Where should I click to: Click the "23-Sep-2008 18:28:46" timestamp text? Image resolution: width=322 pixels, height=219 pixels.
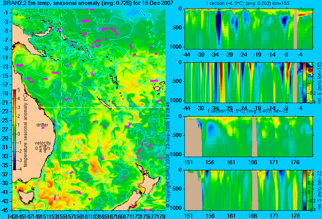[x=168, y=125]
